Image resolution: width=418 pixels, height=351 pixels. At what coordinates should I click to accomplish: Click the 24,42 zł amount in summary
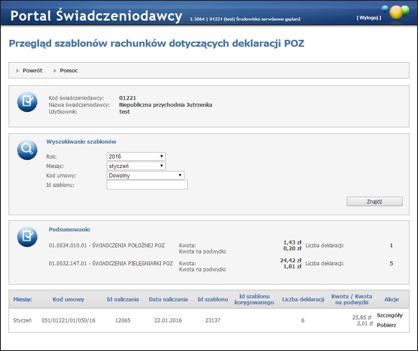tap(291, 261)
